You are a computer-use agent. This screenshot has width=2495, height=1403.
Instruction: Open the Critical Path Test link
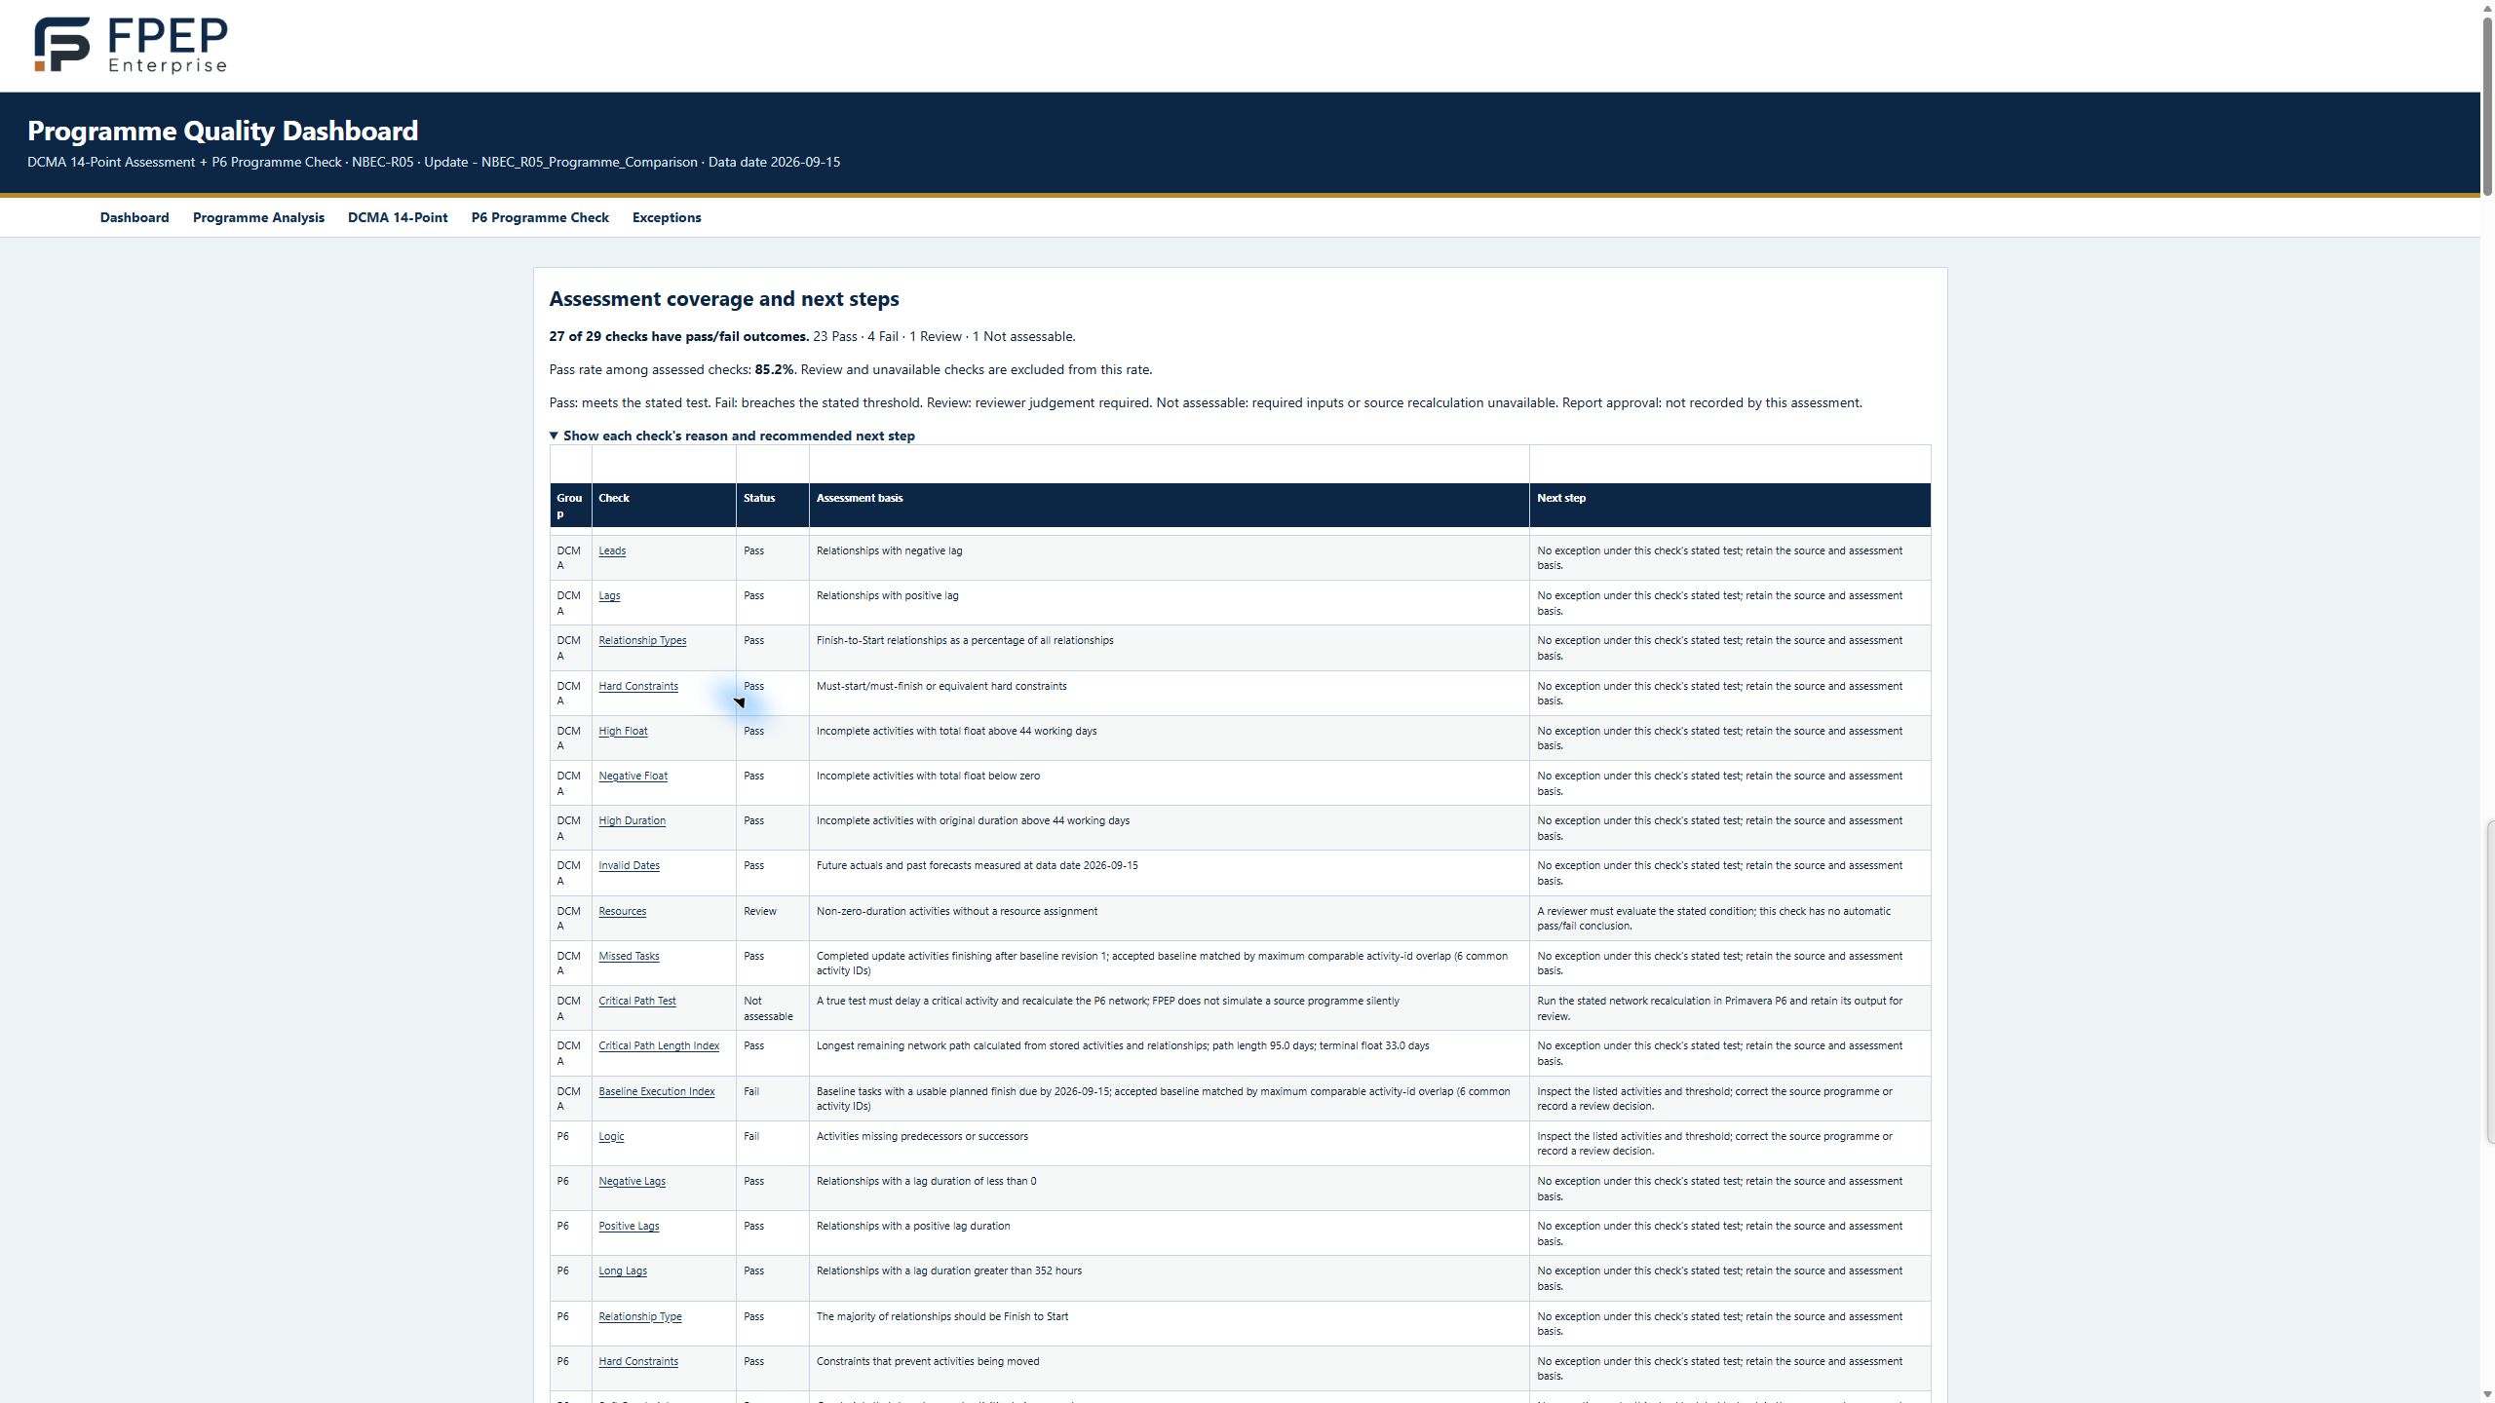pos(636,1001)
